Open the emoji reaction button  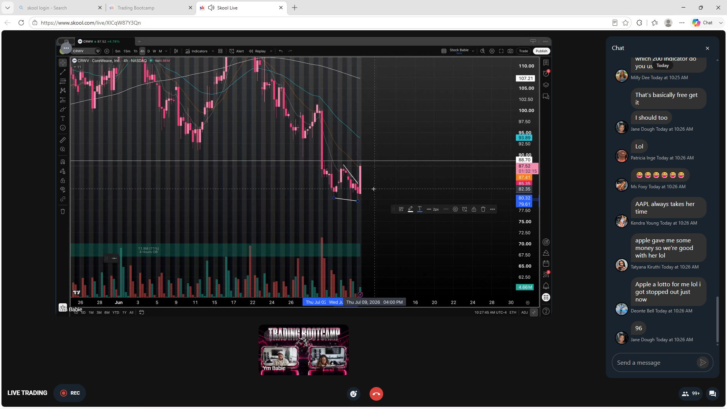(x=354, y=394)
